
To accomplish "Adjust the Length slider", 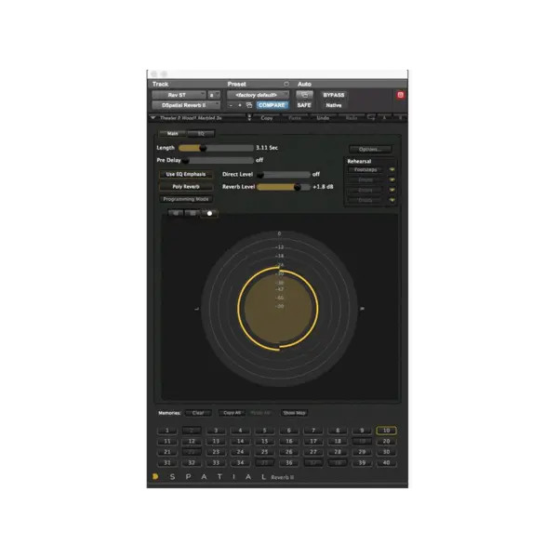I will pos(216,148).
